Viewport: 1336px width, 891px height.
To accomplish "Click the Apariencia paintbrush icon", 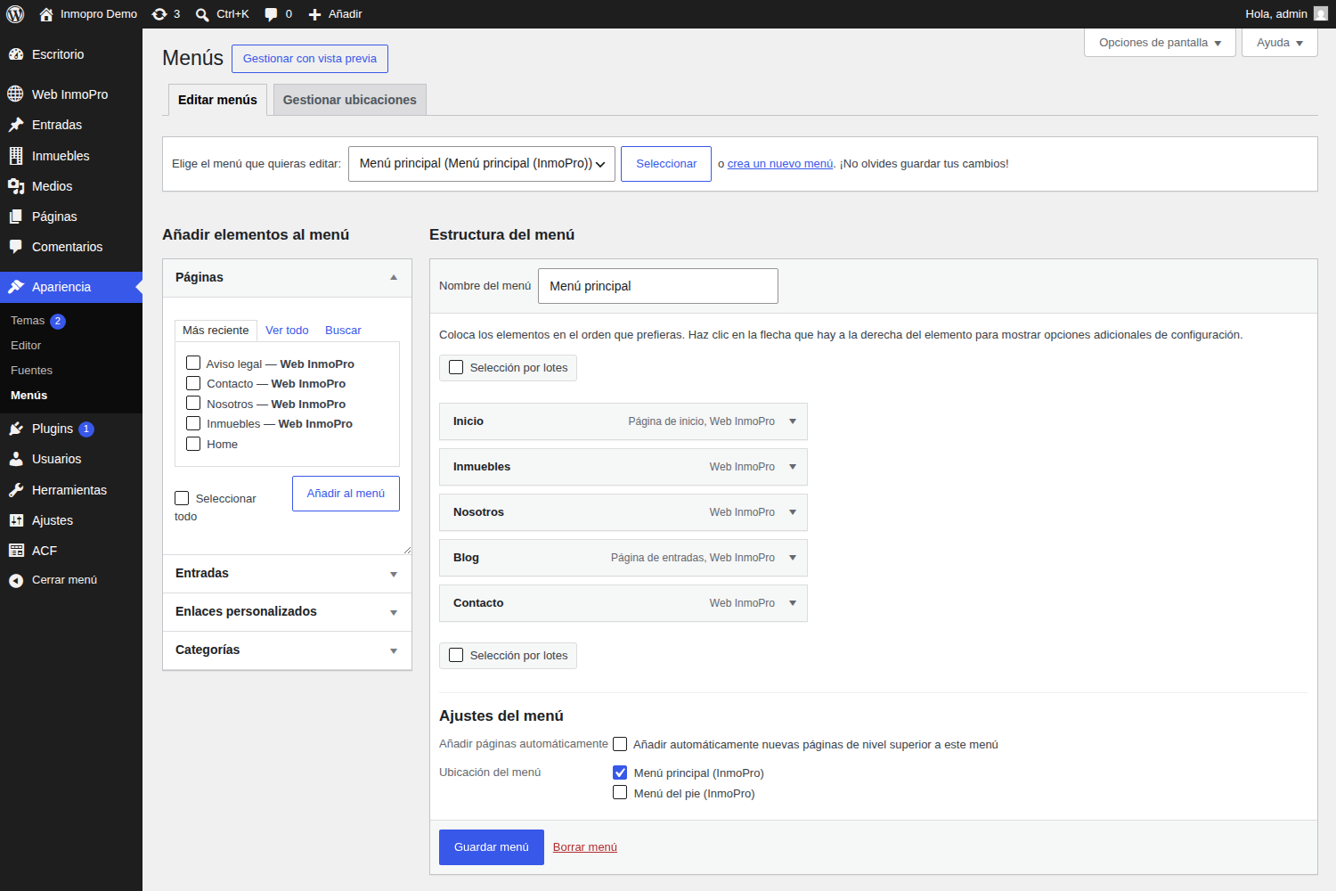I will 16,287.
